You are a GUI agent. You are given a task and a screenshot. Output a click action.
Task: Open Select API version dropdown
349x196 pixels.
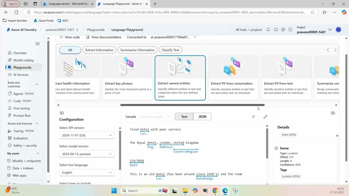pyautogui.click(x=87, y=135)
